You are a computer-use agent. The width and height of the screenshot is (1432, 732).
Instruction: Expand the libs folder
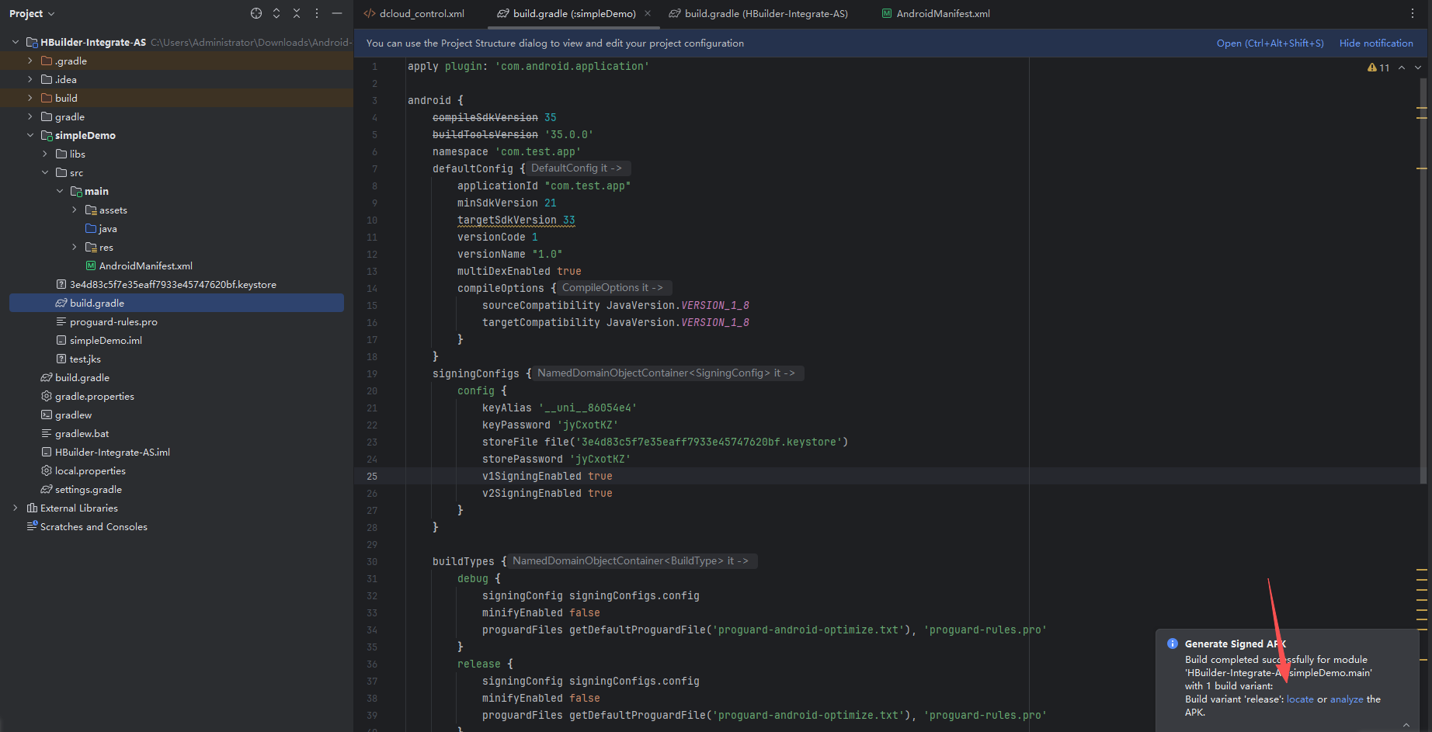[x=45, y=154]
